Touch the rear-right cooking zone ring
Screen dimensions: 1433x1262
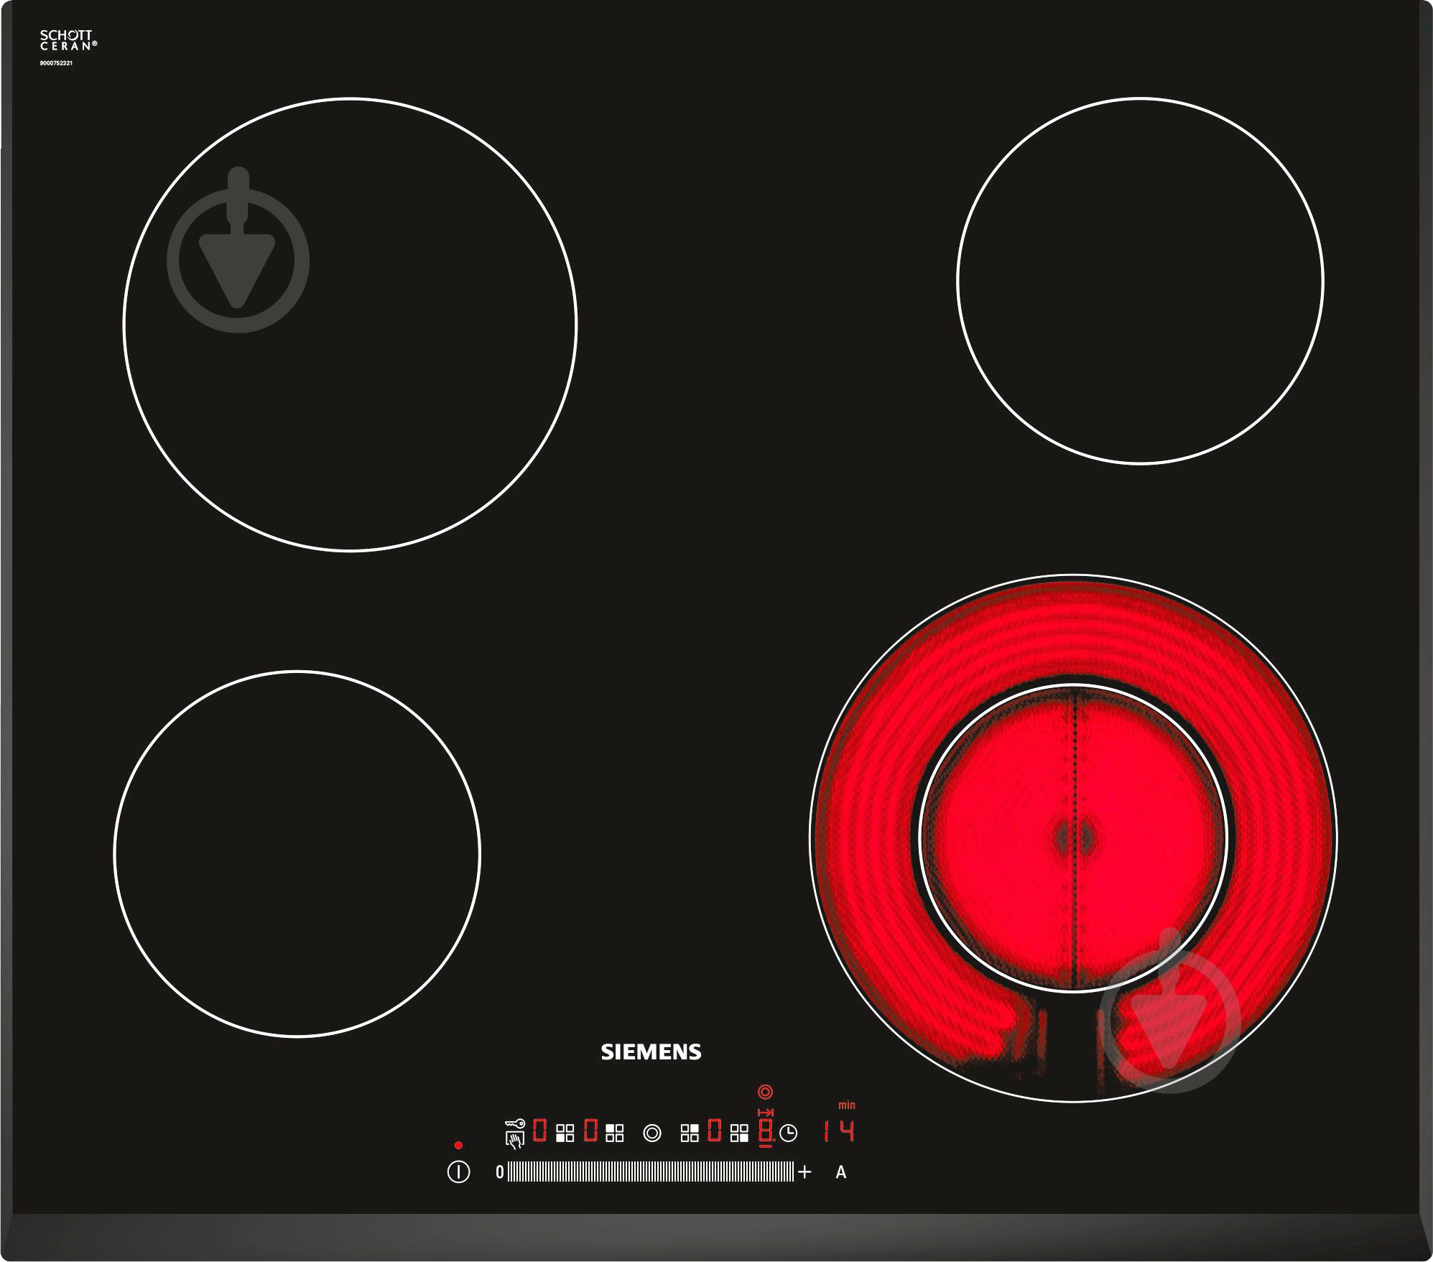pyautogui.click(x=1141, y=281)
